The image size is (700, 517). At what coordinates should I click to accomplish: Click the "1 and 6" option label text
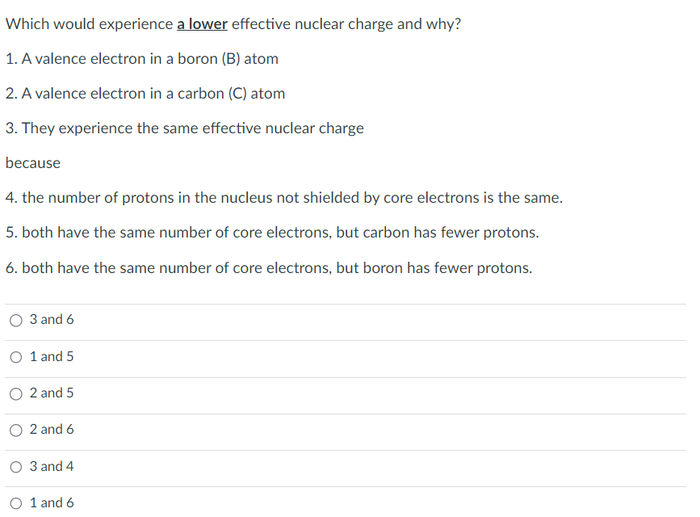point(51,502)
